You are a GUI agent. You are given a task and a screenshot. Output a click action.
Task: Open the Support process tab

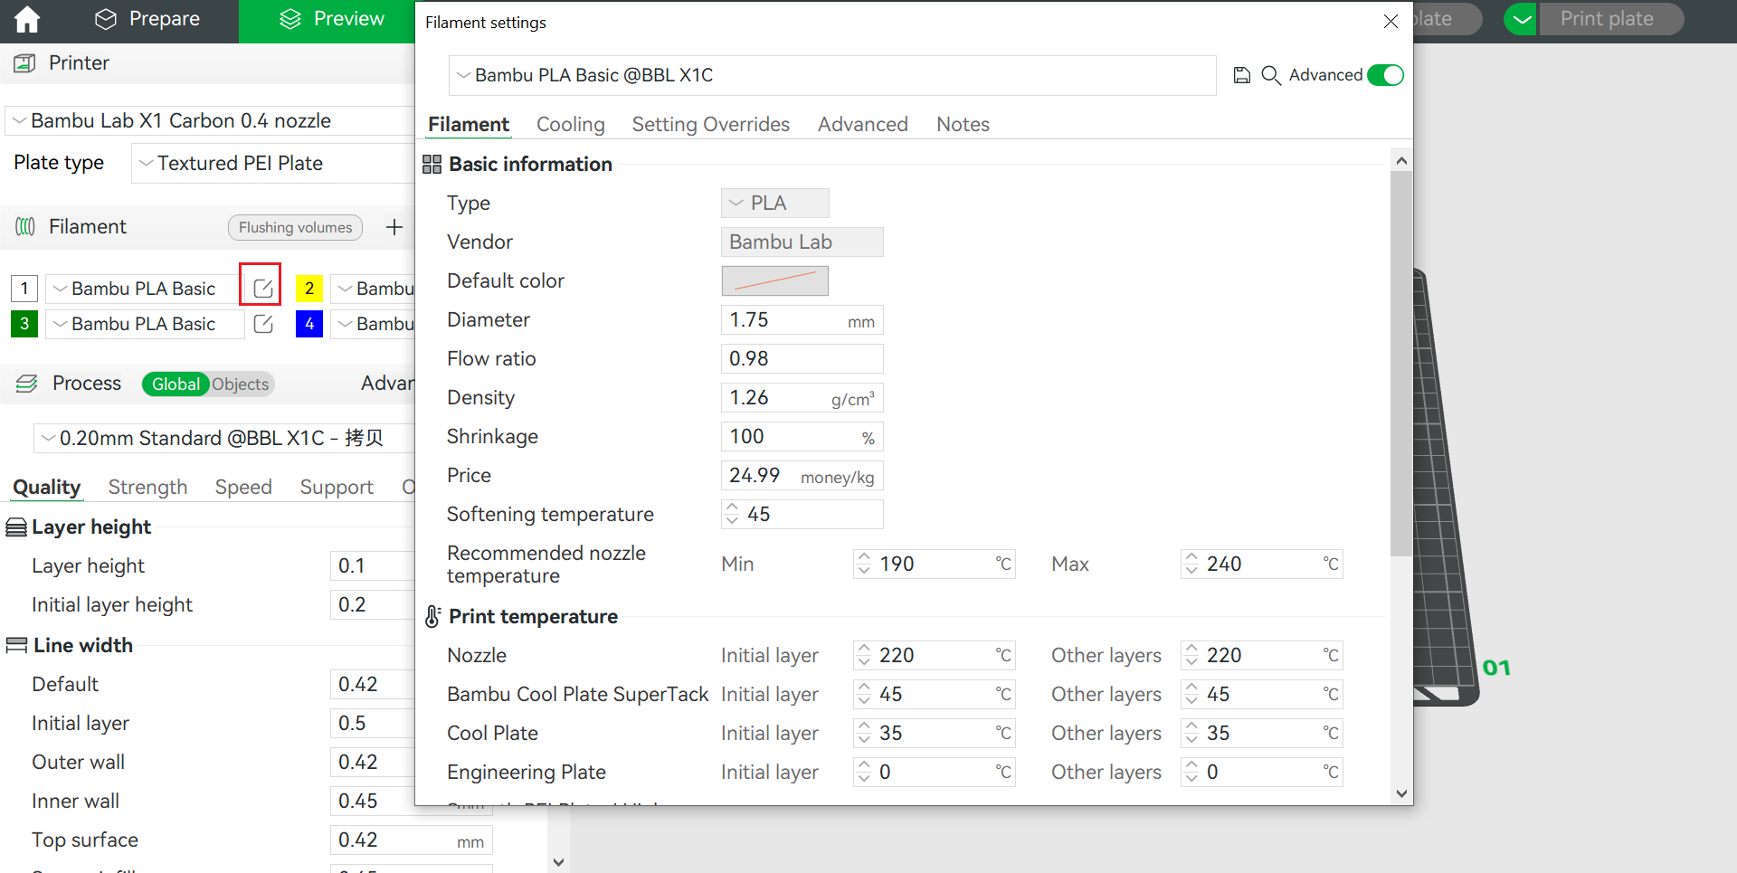point(337,487)
